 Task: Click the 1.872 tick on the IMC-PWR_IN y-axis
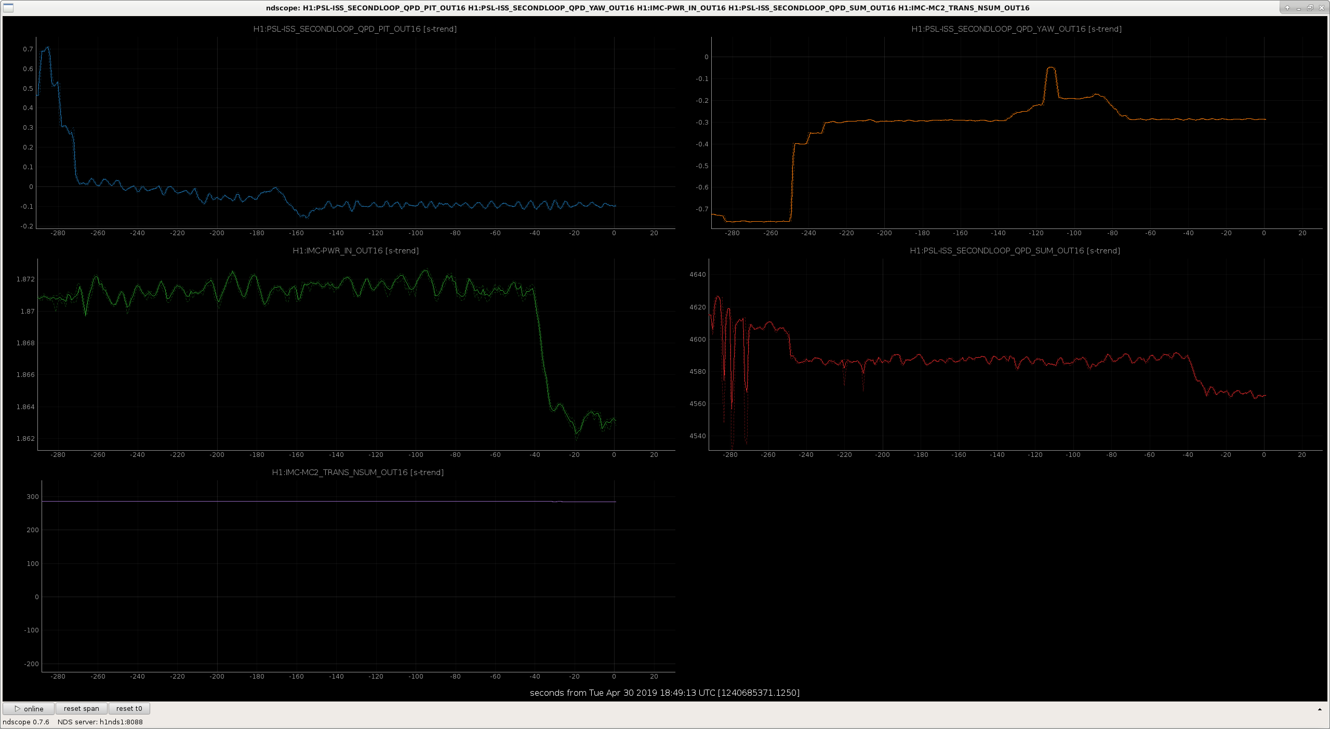(26, 279)
